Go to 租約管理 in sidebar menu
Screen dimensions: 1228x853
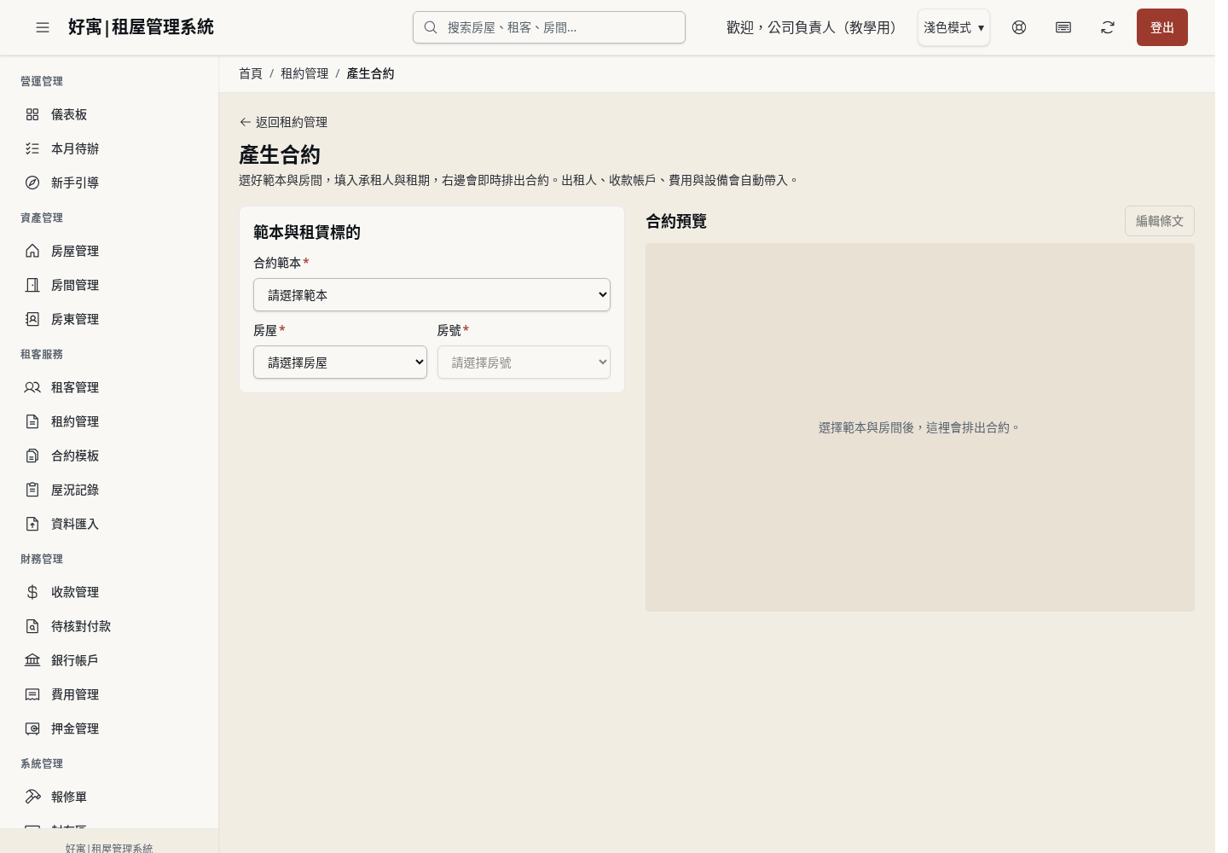coord(109,421)
